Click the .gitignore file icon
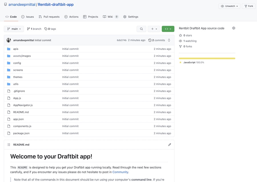Viewport: 257px width, 182px height. 9,91
